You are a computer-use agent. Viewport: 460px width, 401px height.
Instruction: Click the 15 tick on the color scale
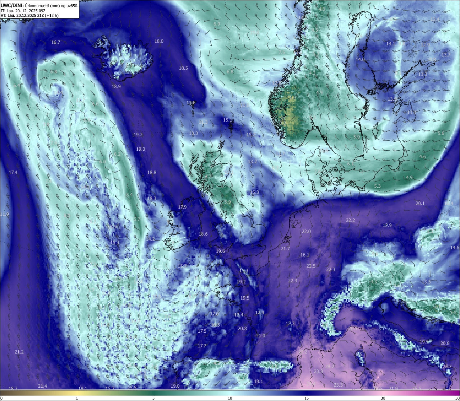(306, 398)
